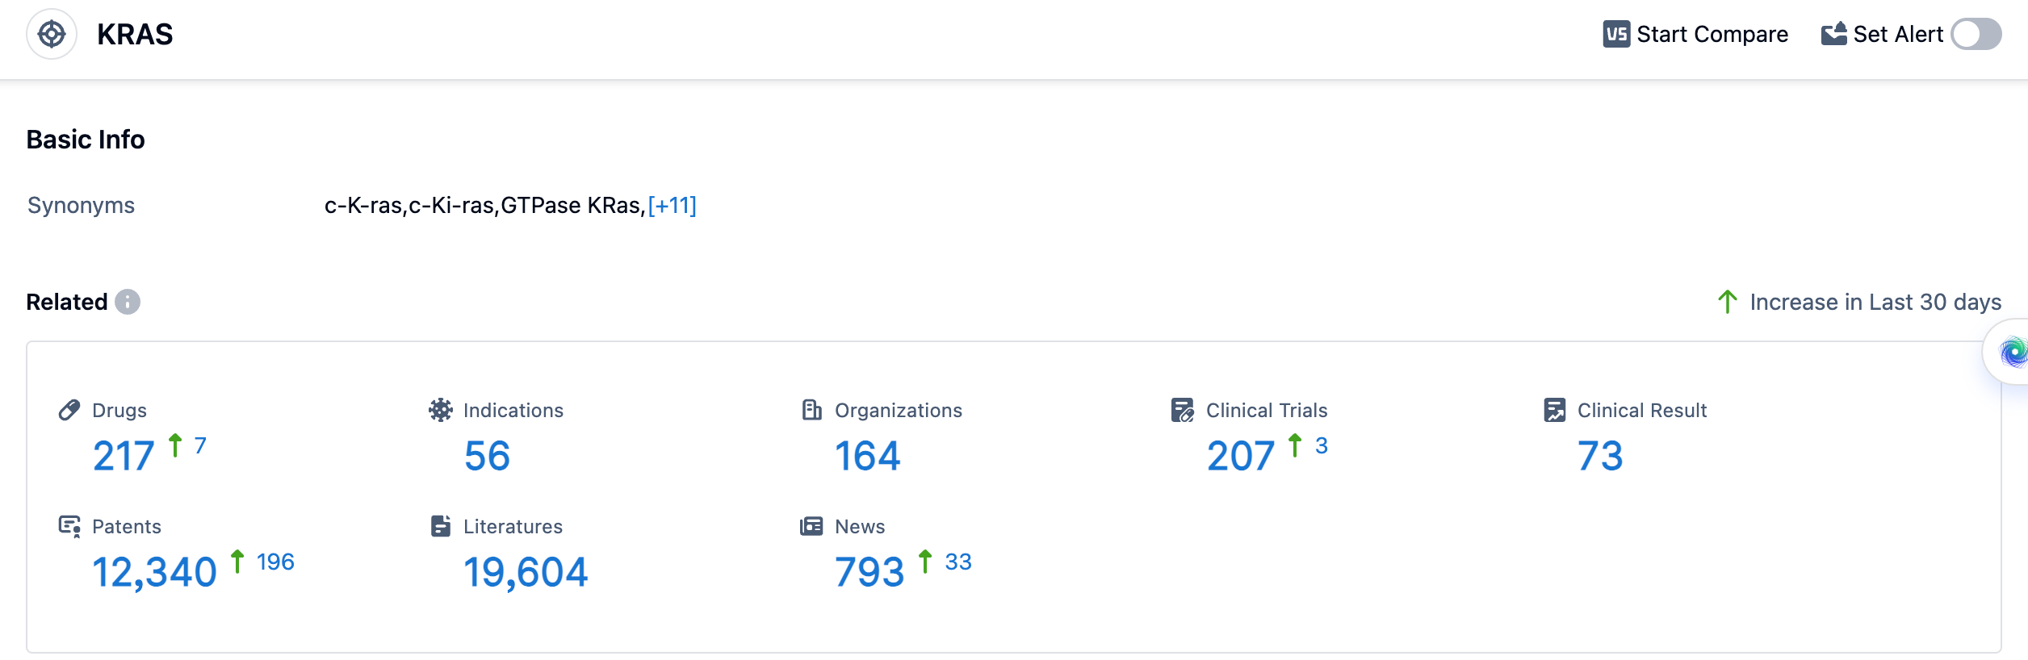Click the KRAS target icon
The height and width of the screenshot is (660, 2028).
(52, 35)
